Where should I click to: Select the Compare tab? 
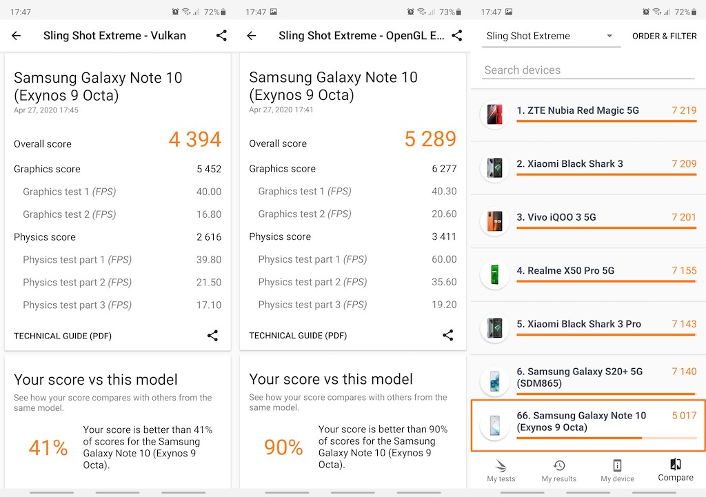[676, 470]
